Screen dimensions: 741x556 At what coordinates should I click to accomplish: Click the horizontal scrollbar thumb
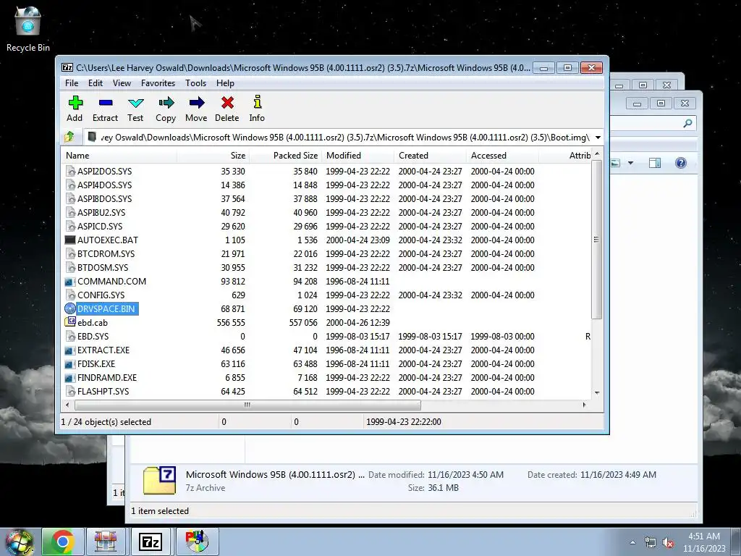coord(247,405)
